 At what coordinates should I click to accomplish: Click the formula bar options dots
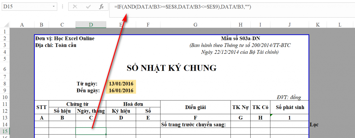coord(63,7)
